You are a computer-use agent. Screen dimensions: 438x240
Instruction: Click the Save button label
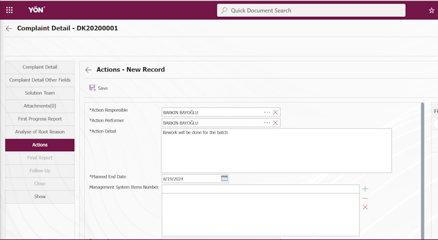pyautogui.click(x=103, y=88)
